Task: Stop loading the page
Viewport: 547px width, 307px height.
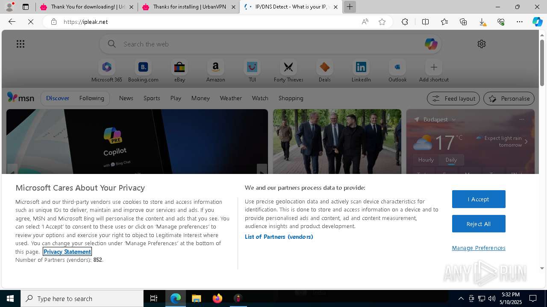Action: [x=31, y=22]
